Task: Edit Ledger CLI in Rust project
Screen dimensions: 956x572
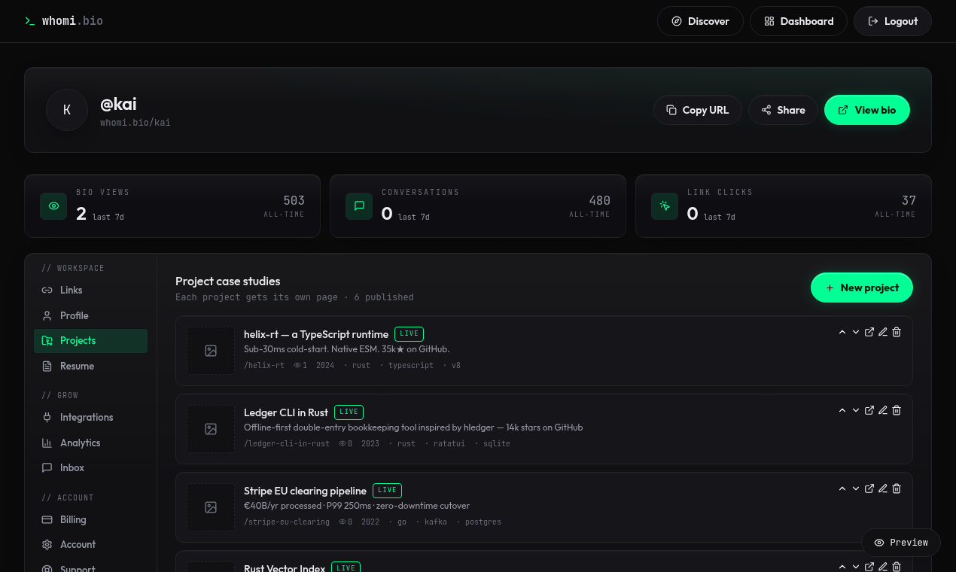Action: coord(883,410)
